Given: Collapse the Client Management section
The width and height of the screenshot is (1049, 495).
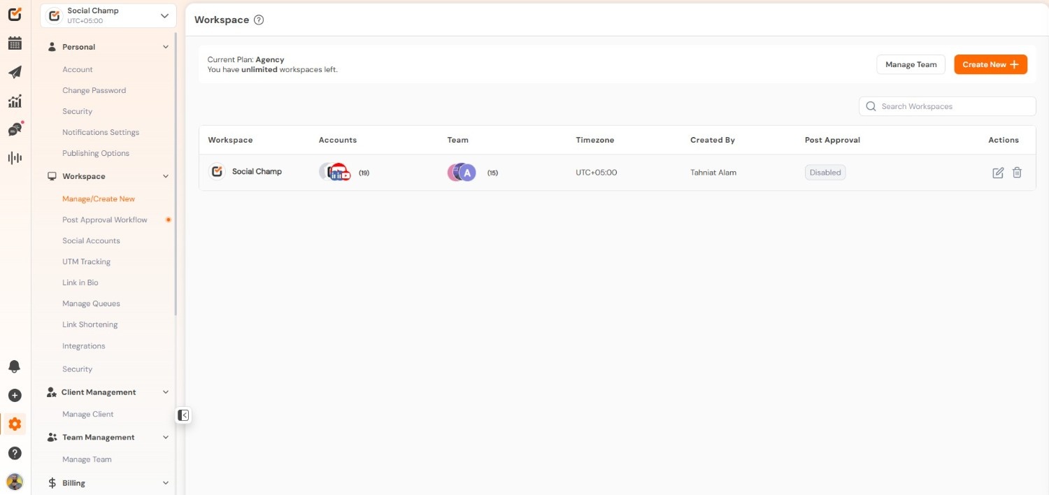Looking at the screenshot, I should tap(166, 392).
